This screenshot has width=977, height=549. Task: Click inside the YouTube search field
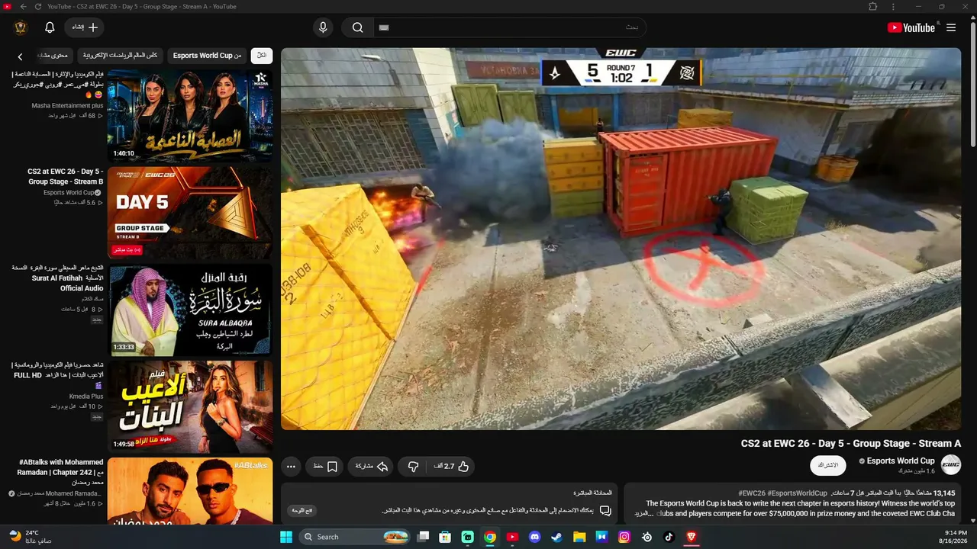tap(509, 27)
